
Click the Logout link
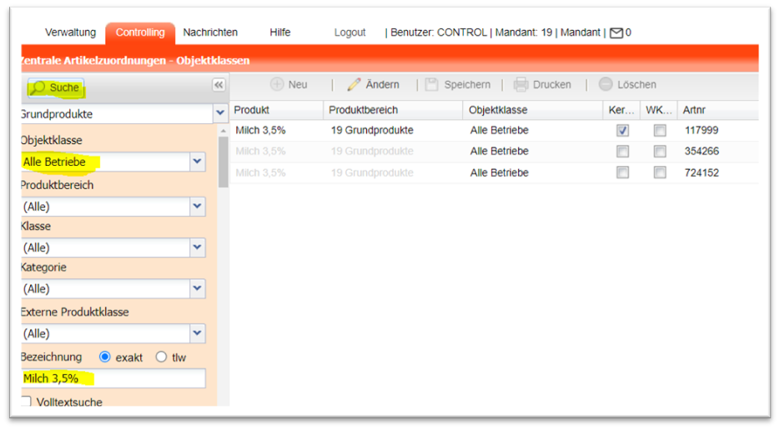tap(350, 32)
